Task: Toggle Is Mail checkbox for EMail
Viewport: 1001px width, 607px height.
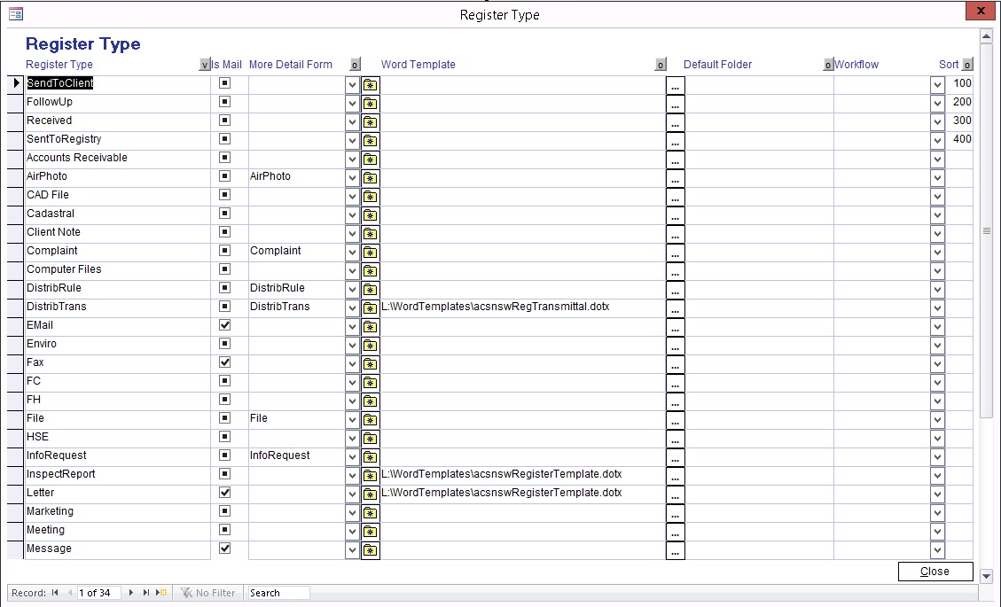Action: [x=225, y=325]
